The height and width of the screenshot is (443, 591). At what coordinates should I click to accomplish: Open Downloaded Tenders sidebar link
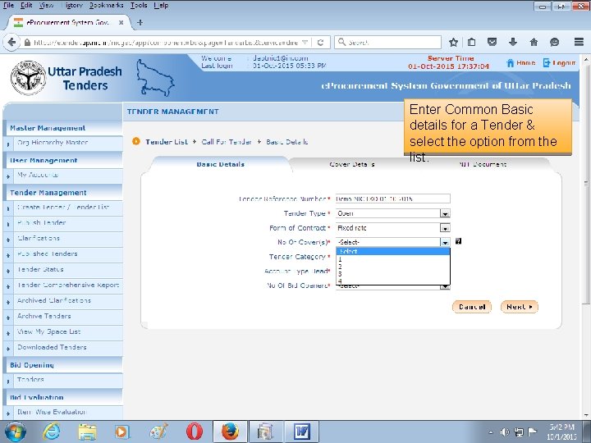[52, 347]
